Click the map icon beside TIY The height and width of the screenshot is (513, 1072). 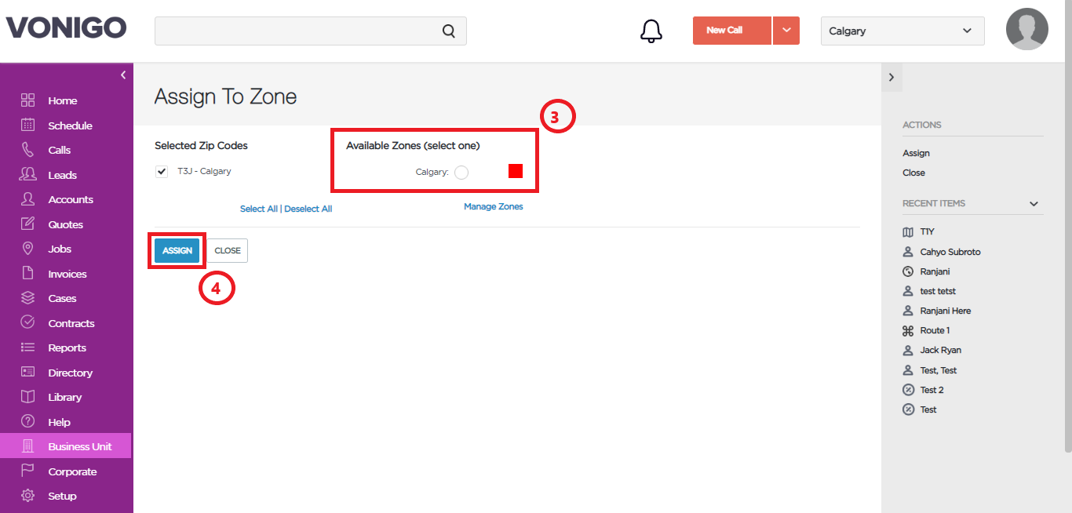click(909, 232)
